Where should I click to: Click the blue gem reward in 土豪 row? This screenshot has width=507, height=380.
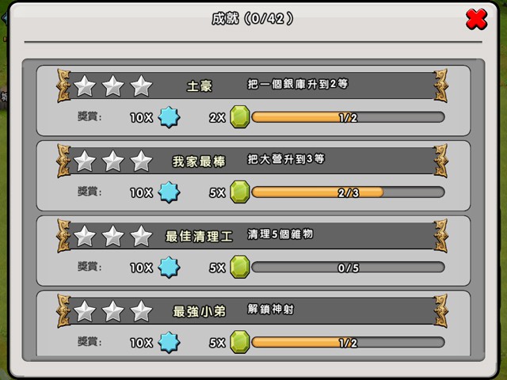point(169,117)
